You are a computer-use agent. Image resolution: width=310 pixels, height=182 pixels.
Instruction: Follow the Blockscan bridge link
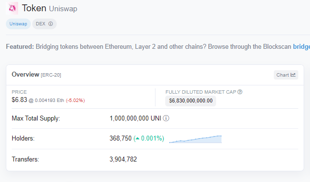(x=301, y=46)
